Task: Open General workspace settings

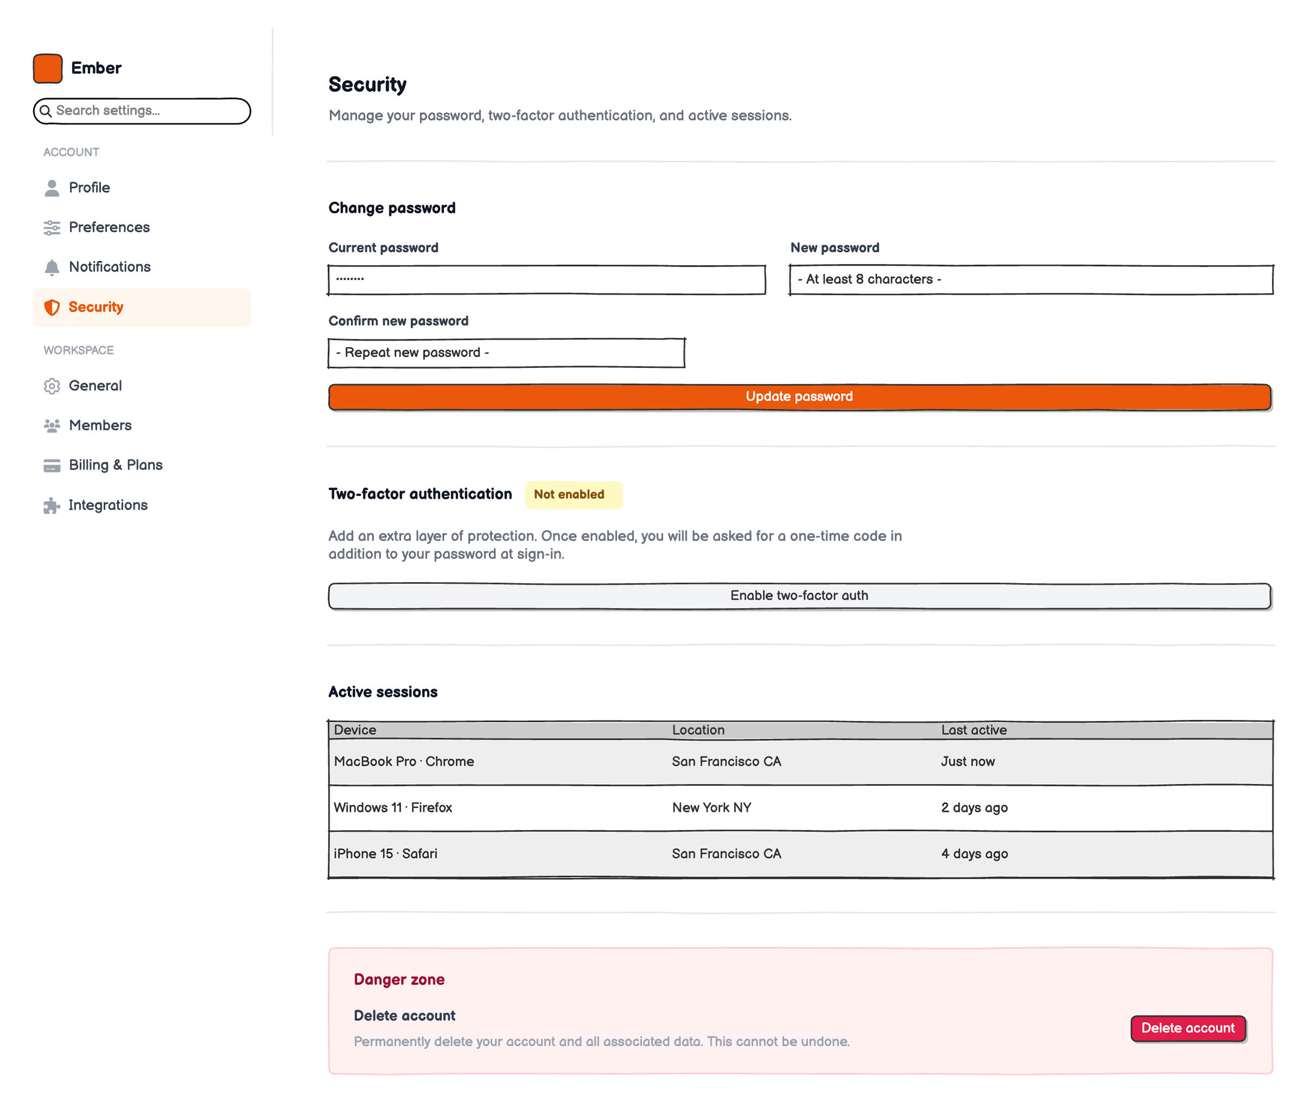Action: click(142, 386)
